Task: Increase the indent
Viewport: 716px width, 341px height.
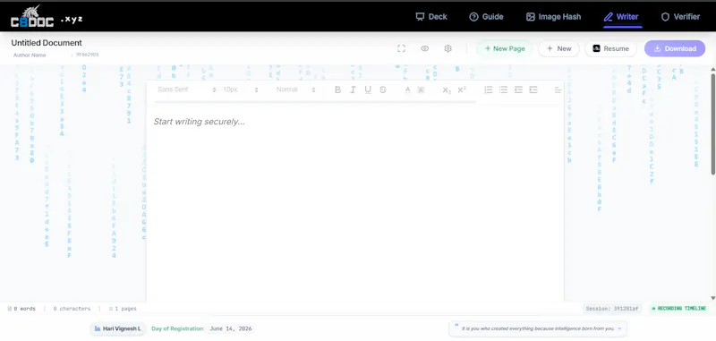Action: (533, 90)
